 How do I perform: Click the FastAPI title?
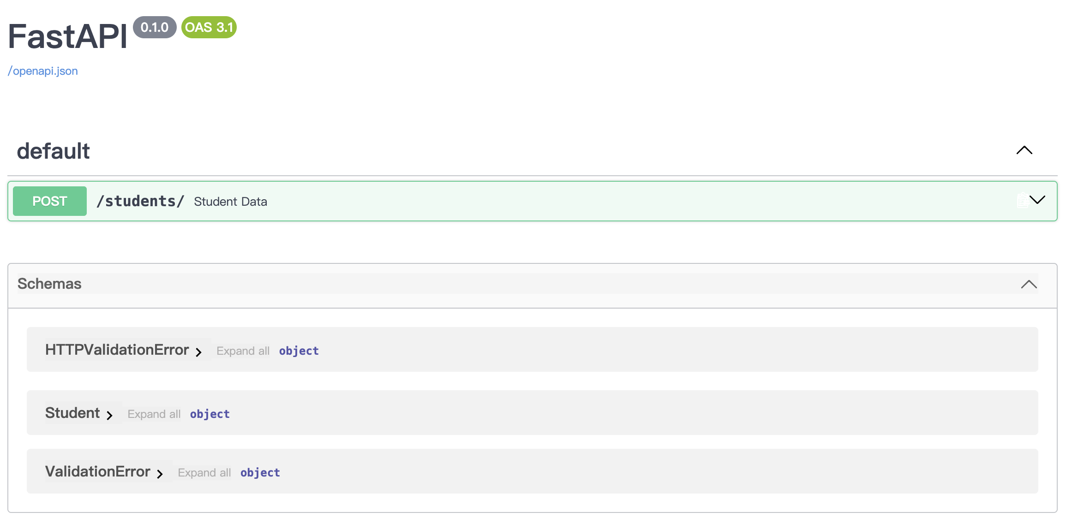(x=67, y=36)
